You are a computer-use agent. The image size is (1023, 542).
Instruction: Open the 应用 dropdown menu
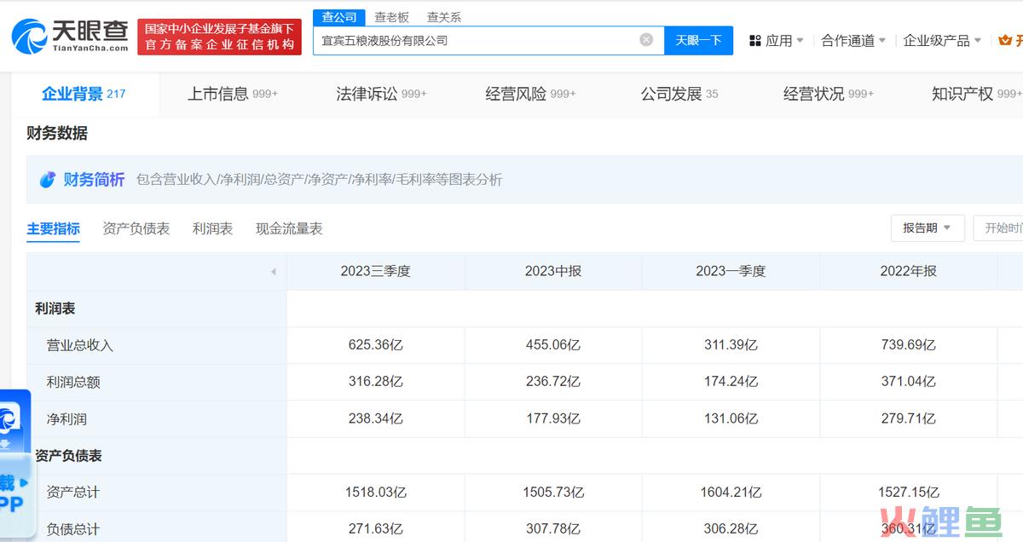pos(777,41)
